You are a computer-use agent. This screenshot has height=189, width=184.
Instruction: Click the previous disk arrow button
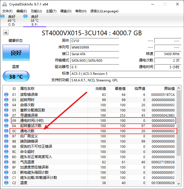(6, 33)
